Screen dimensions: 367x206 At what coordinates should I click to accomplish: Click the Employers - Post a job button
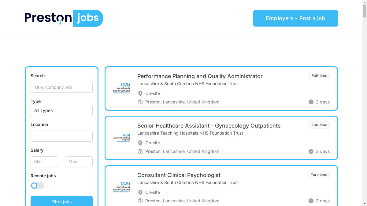(x=295, y=18)
